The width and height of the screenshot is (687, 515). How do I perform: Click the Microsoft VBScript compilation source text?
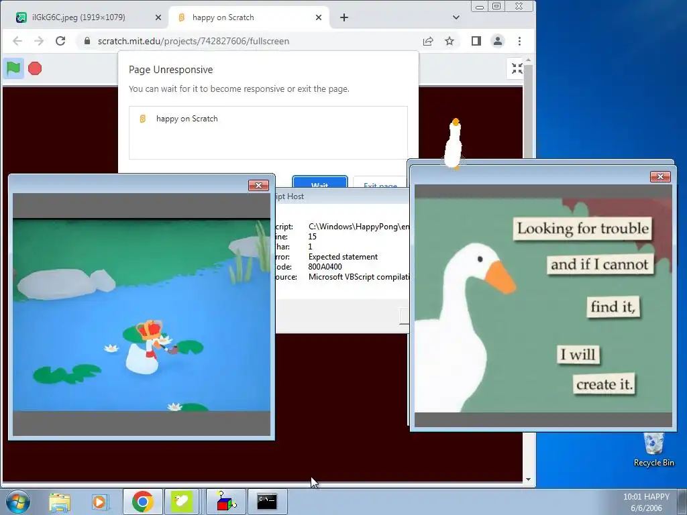tap(359, 277)
